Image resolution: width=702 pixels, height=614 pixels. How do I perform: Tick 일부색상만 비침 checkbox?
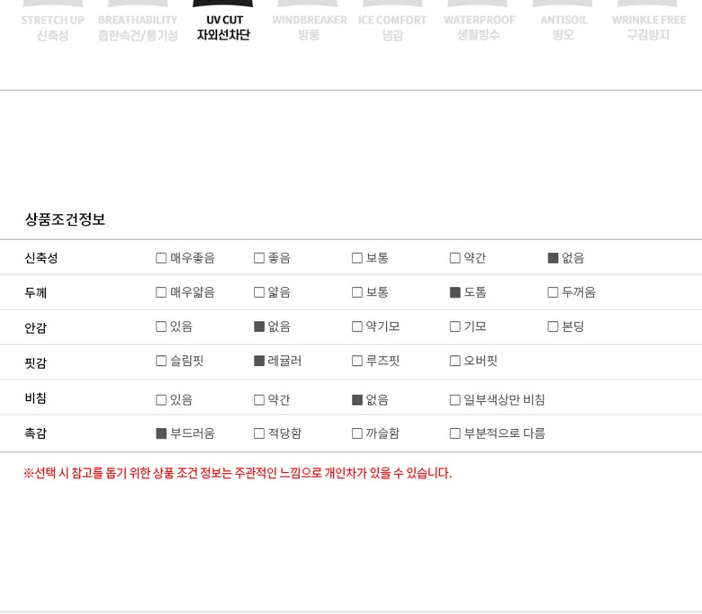pos(455,400)
